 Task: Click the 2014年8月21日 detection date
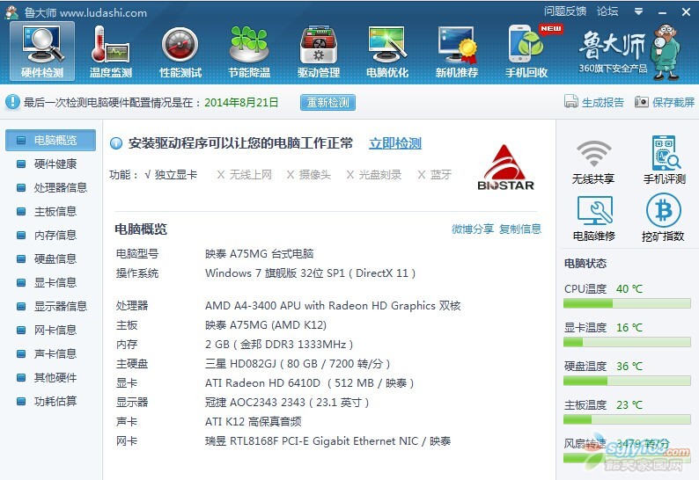click(241, 102)
